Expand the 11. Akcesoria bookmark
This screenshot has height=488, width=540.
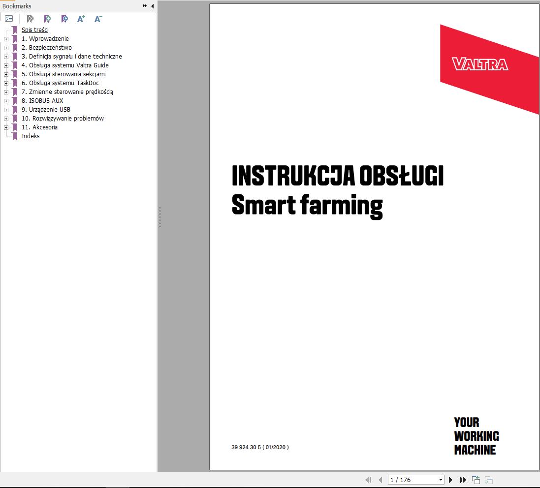click(6, 127)
